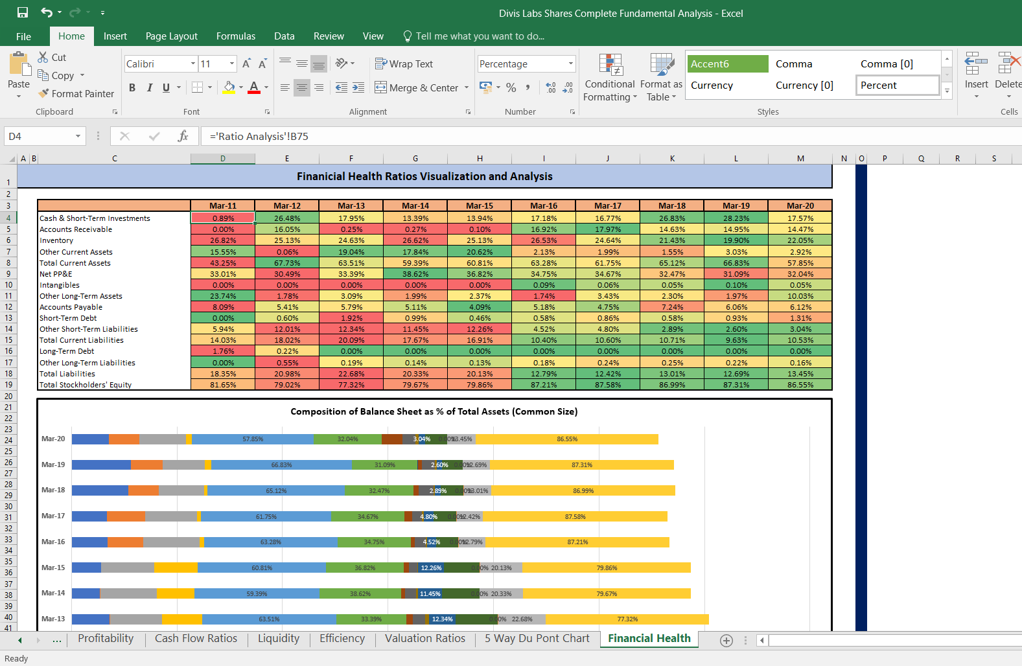Click the Insert cells icon

click(976, 64)
